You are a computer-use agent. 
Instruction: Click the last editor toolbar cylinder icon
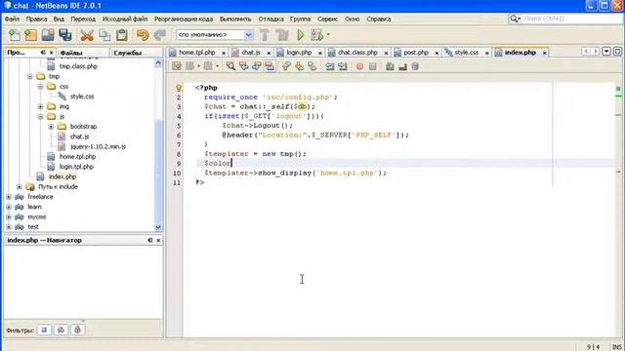(x=415, y=66)
